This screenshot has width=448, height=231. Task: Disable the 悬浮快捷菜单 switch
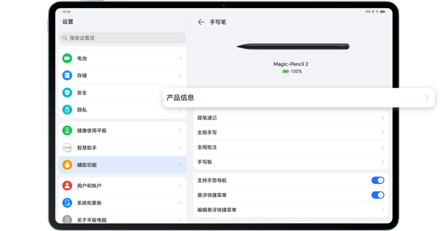[x=377, y=195]
